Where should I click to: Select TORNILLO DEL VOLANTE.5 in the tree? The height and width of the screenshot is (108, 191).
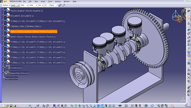(x=38, y=57)
